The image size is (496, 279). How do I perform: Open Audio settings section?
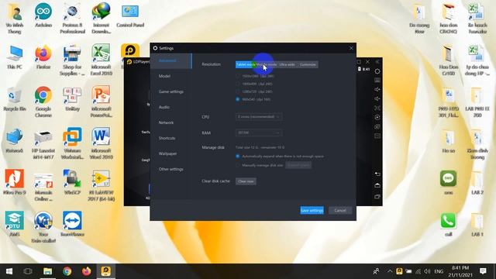pyautogui.click(x=171, y=107)
